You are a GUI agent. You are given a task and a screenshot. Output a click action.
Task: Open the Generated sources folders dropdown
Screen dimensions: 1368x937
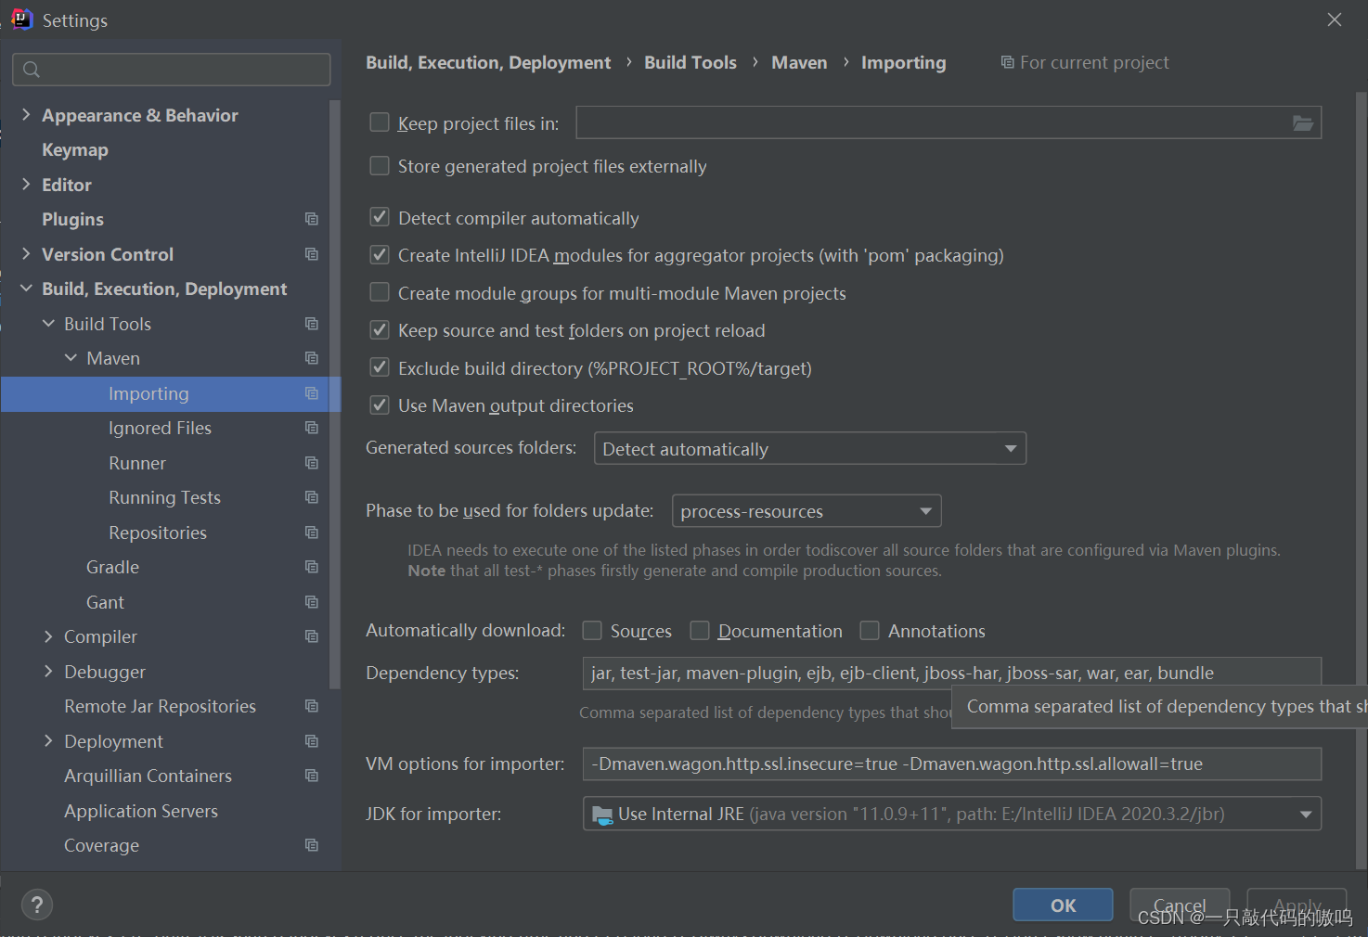810,449
